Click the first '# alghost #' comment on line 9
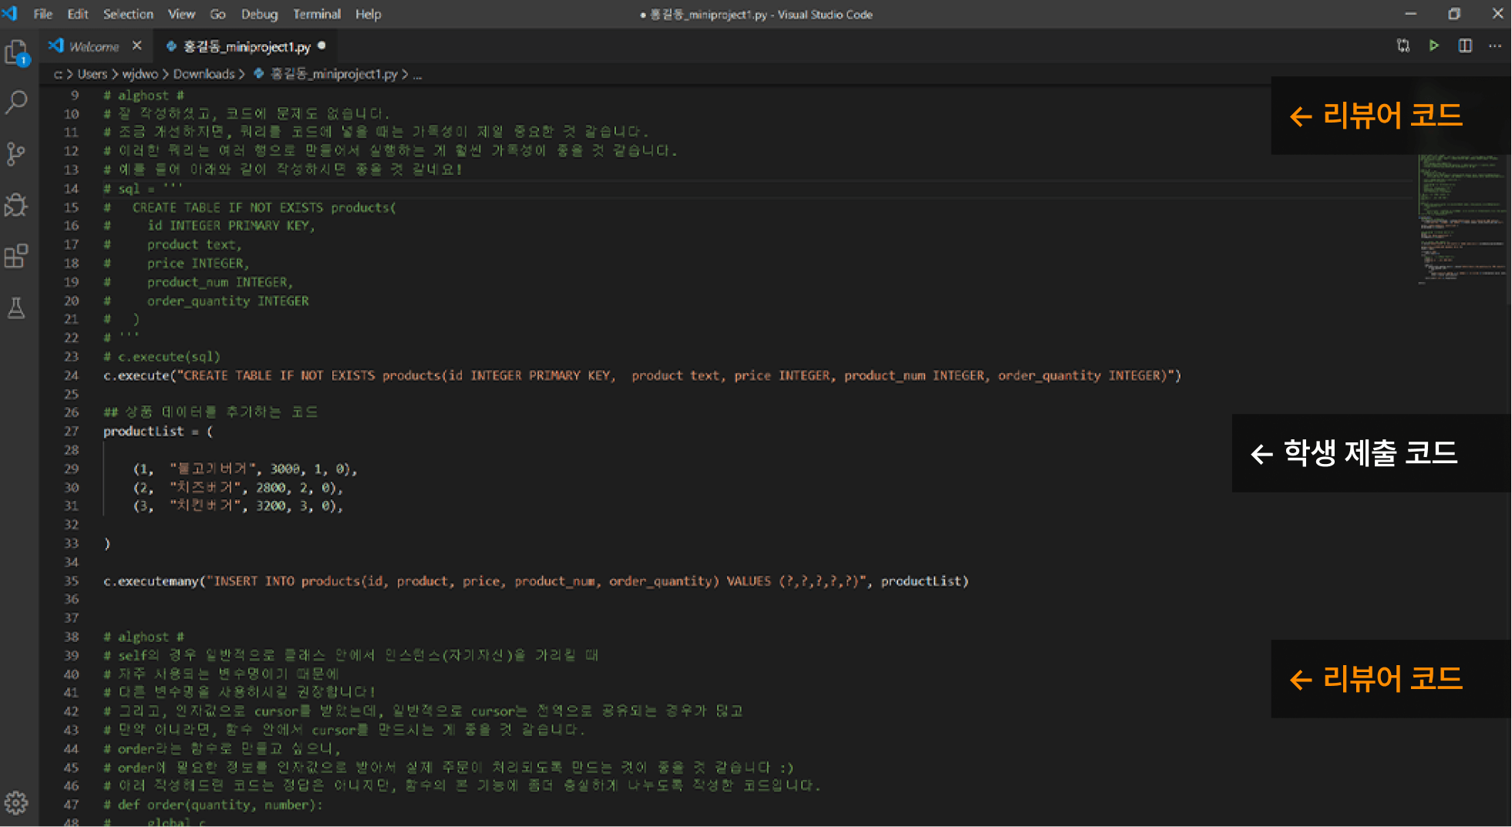Image resolution: width=1512 pixels, height=827 pixels. click(x=143, y=96)
